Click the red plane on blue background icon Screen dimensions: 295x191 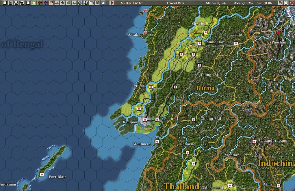coord(45,3)
